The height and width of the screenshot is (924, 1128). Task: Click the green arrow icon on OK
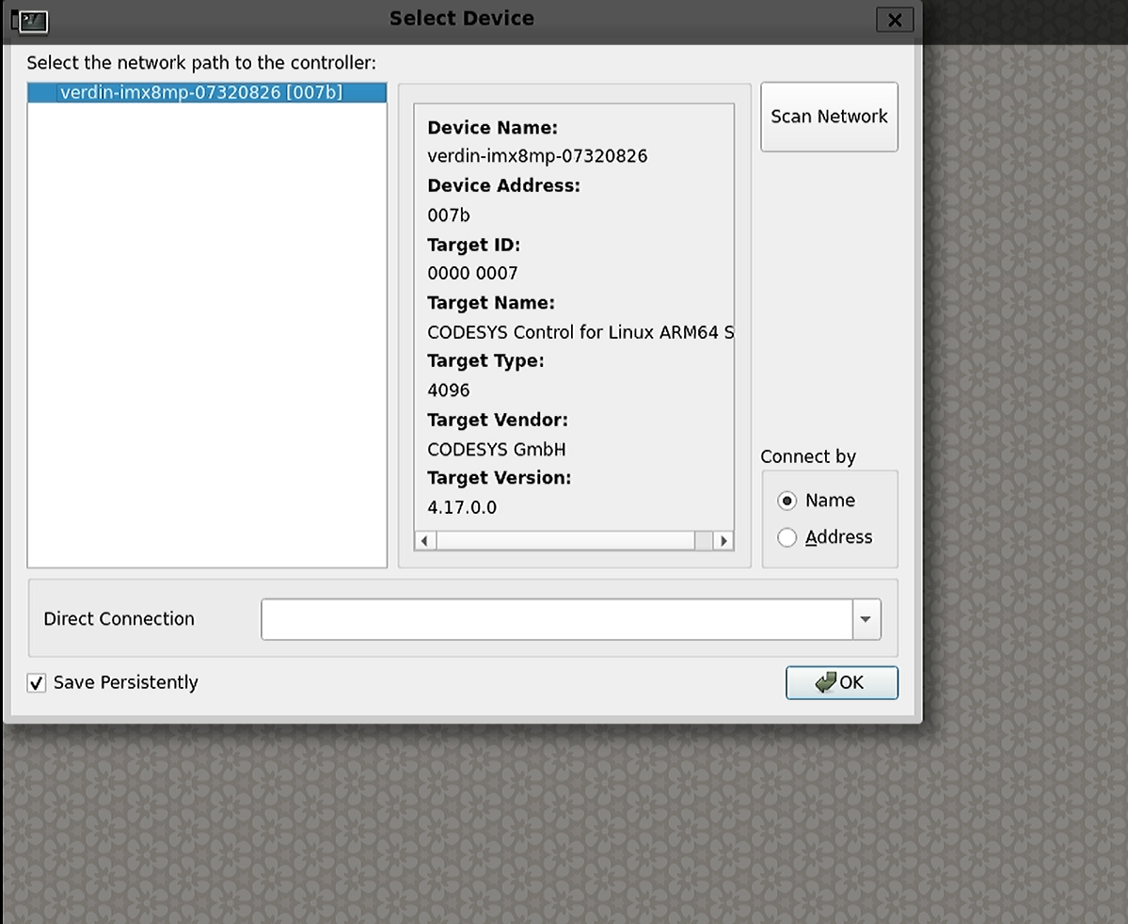point(826,683)
